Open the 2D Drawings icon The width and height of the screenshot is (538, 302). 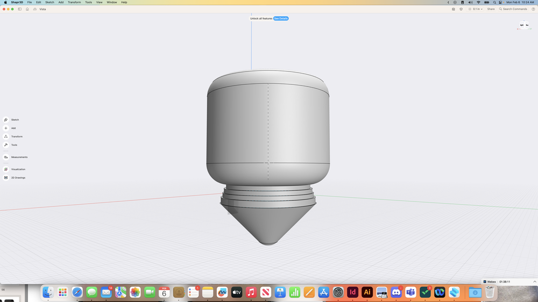pyautogui.click(x=6, y=177)
